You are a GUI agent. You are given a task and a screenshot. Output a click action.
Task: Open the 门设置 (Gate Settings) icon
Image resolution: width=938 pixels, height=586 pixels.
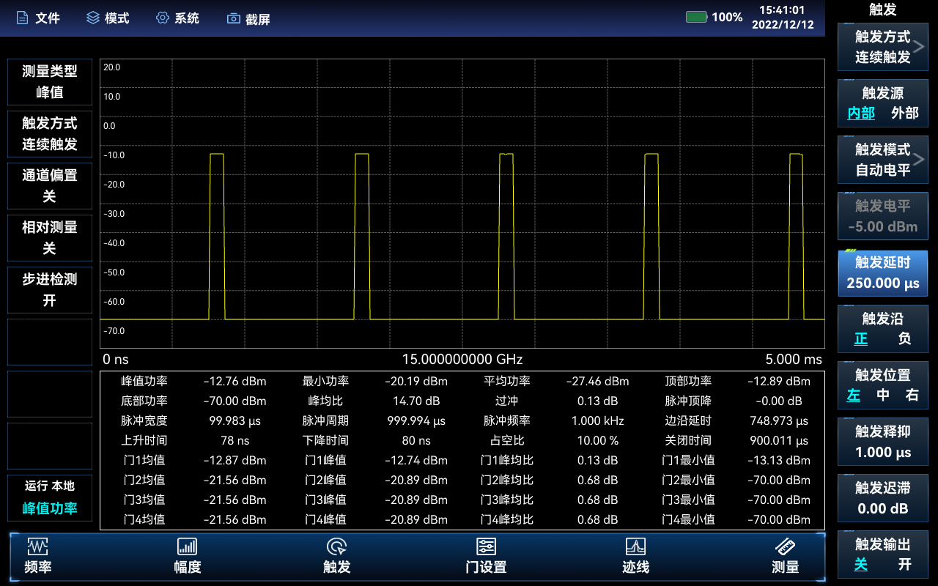(485, 555)
